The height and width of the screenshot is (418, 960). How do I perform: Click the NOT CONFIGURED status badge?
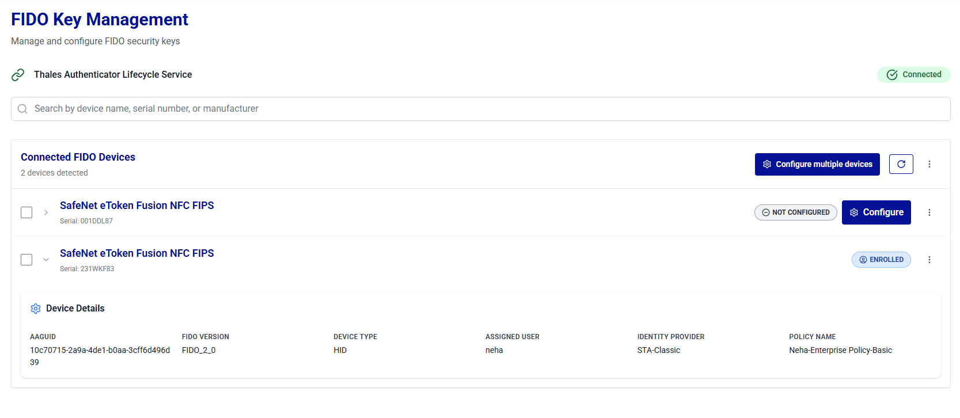pyautogui.click(x=795, y=212)
